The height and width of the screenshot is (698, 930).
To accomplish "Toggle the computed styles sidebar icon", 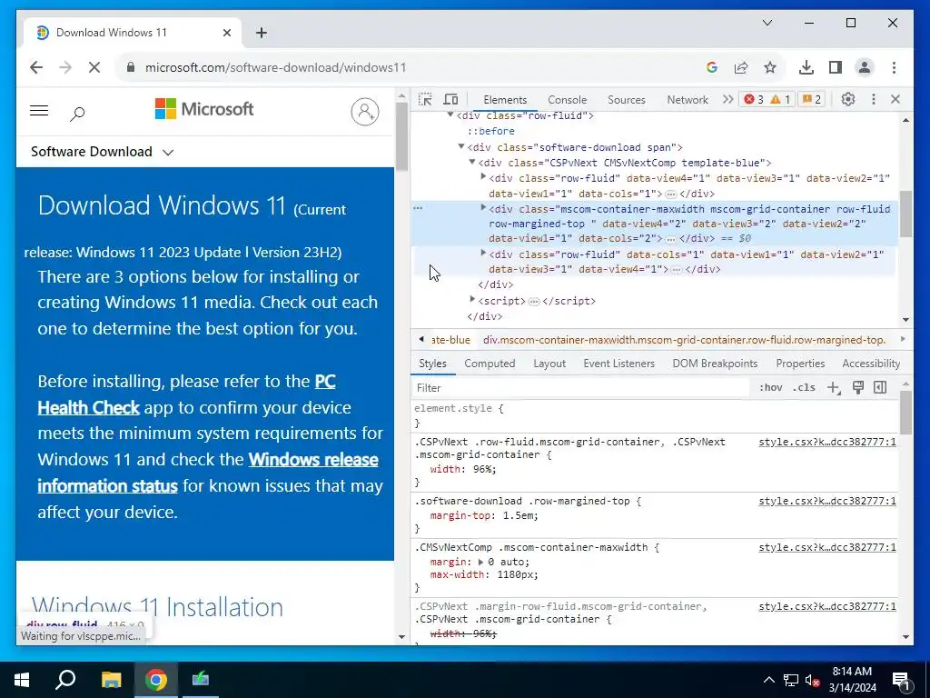I will click(880, 387).
